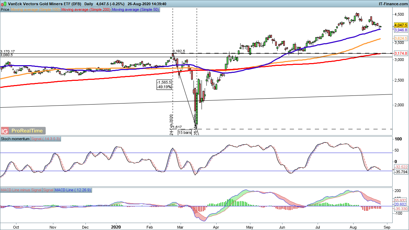Click the blue 3,946.8 moving average price tag

coord(401,30)
